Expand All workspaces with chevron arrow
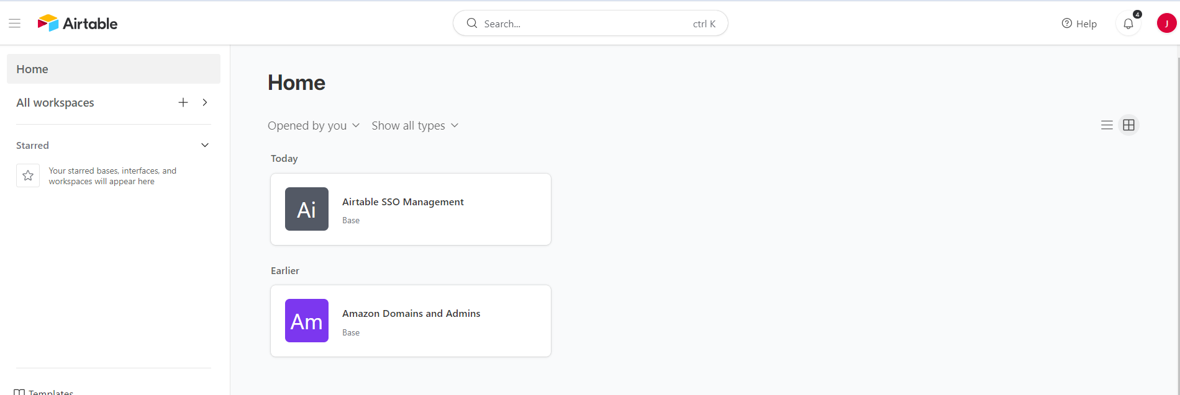1180x395 pixels. click(x=205, y=102)
